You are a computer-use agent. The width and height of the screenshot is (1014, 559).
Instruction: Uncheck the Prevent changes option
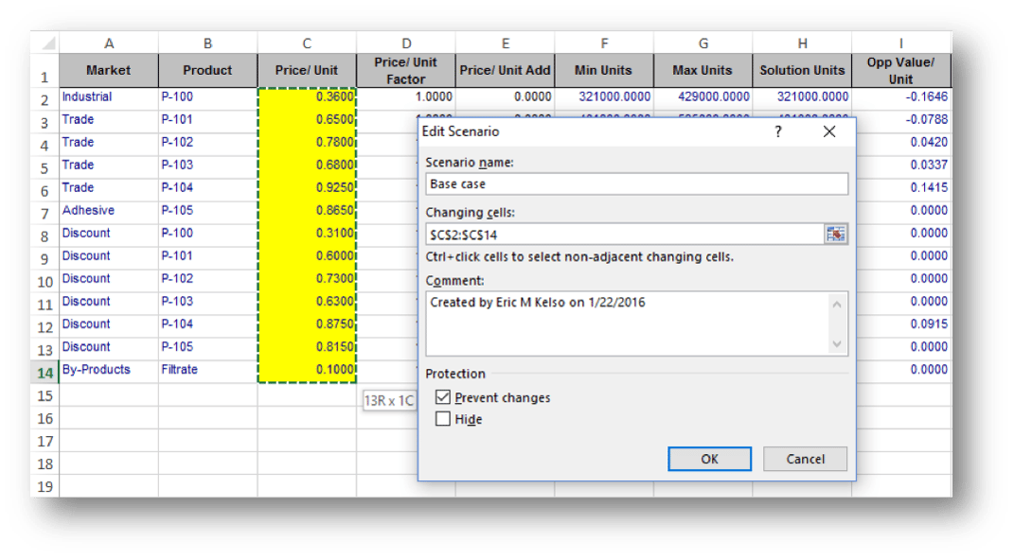pyautogui.click(x=443, y=397)
